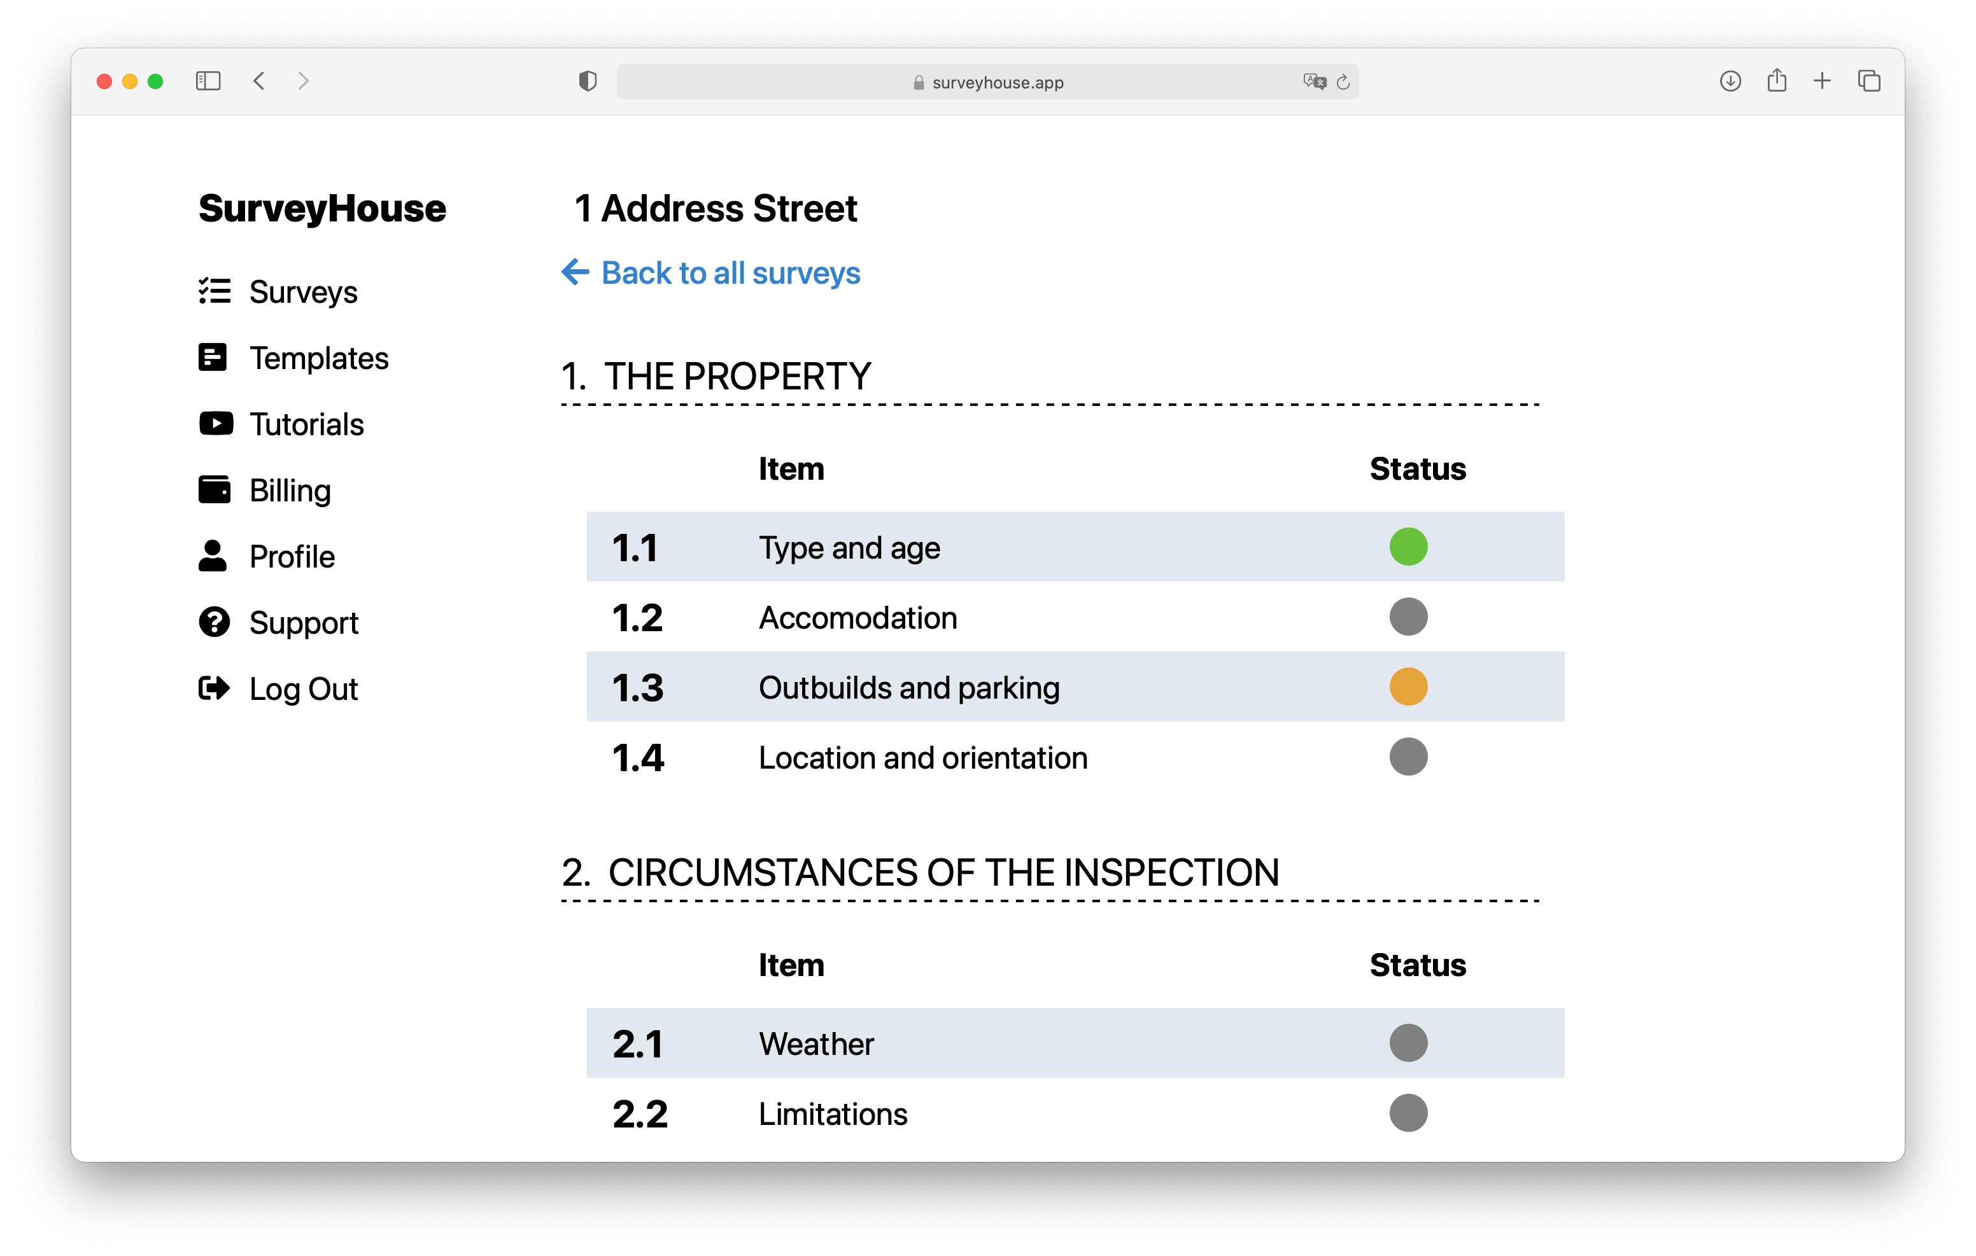This screenshot has height=1256, width=1976.
Task: Click the Log Out arrow icon
Action: point(214,688)
